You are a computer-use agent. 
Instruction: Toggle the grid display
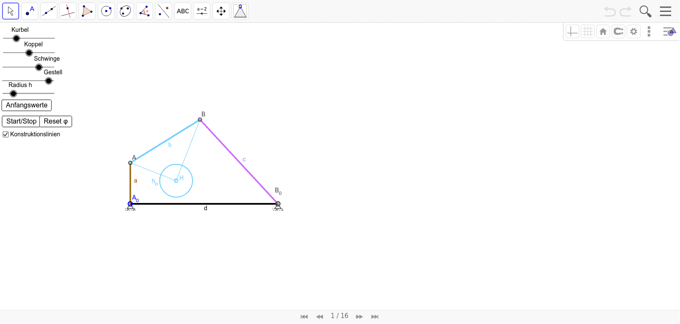tap(588, 31)
